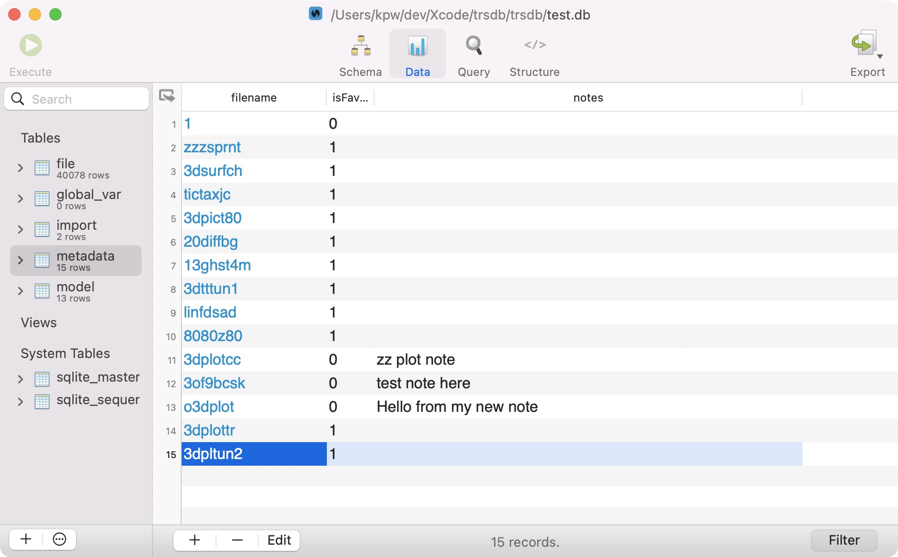Click the sqlite_sequer table icon

tap(42, 401)
